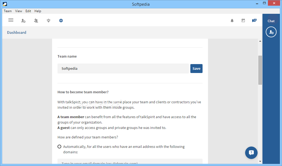This screenshot has width=282, height=166.
Task: Maximize the Softpedia window
Action: pyautogui.click(x=264, y=3)
